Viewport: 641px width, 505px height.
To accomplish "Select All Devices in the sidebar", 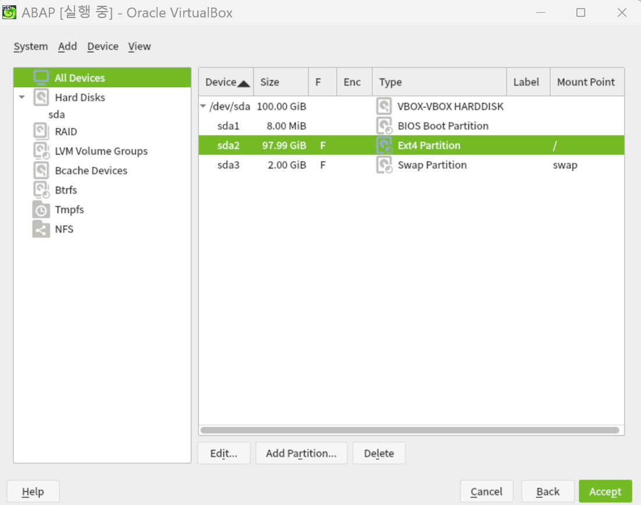I will pyautogui.click(x=102, y=78).
